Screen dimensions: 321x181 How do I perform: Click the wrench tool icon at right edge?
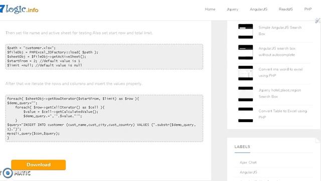317,21
